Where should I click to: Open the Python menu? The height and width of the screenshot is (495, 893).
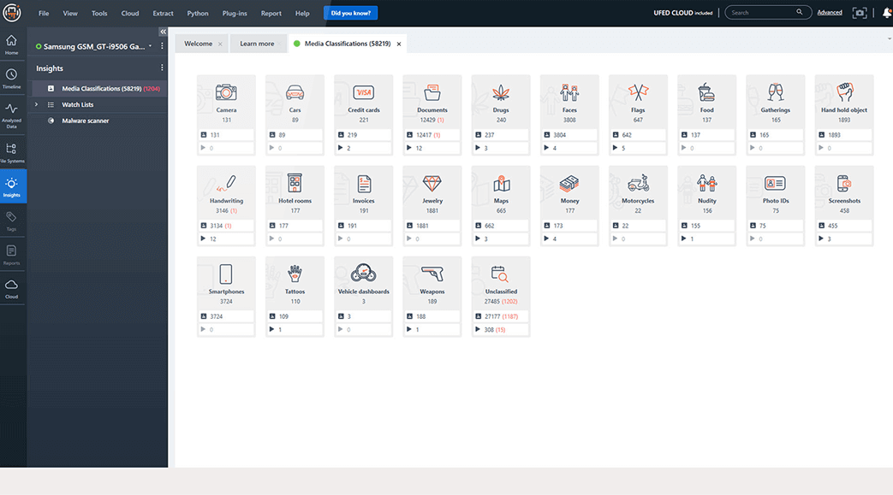click(x=198, y=13)
